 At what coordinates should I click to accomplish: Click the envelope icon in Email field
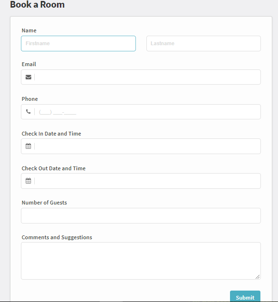click(29, 77)
